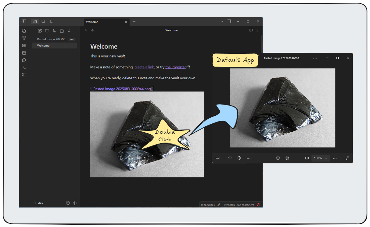Click the obsidian photo in Photos viewer
Screen dimensions: 370x227
click(282, 108)
